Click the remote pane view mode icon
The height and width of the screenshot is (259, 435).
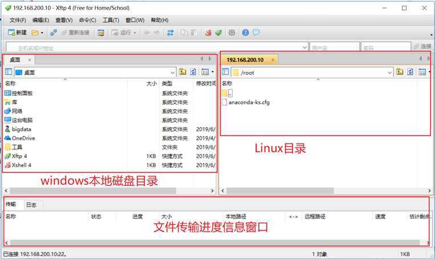[422, 72]
